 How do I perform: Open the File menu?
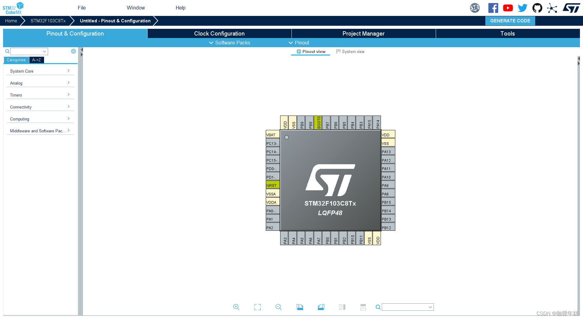82,8
